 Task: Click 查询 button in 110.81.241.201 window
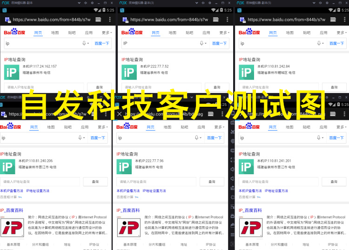[x=334, y=182]
